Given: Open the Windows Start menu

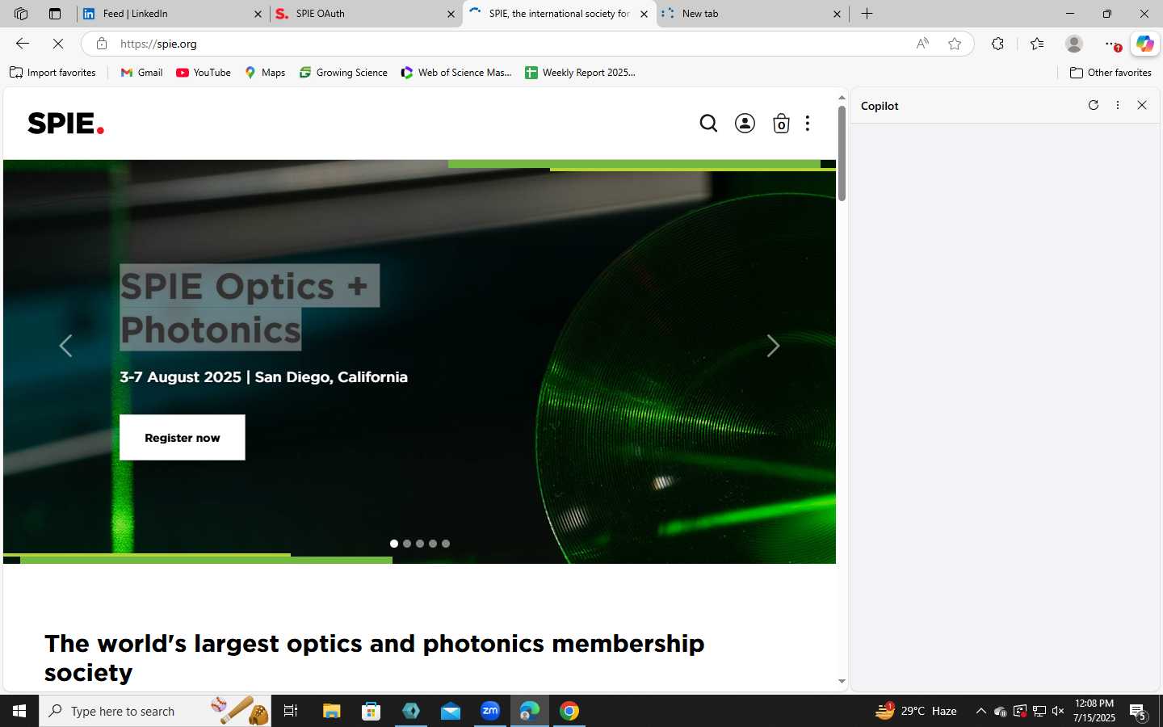Looking at the screenshot, I should 19,711.
